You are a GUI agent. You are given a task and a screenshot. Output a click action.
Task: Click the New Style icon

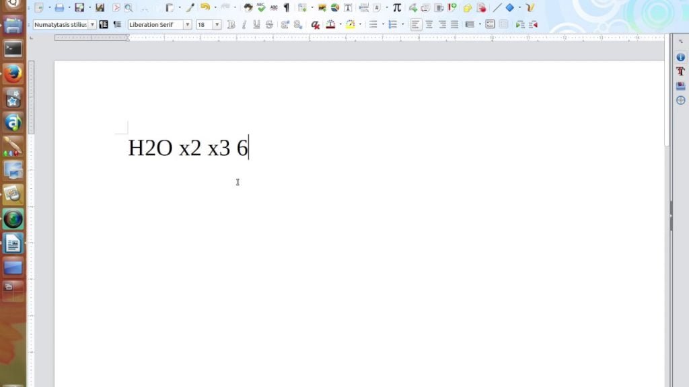[x=117, y=25]
